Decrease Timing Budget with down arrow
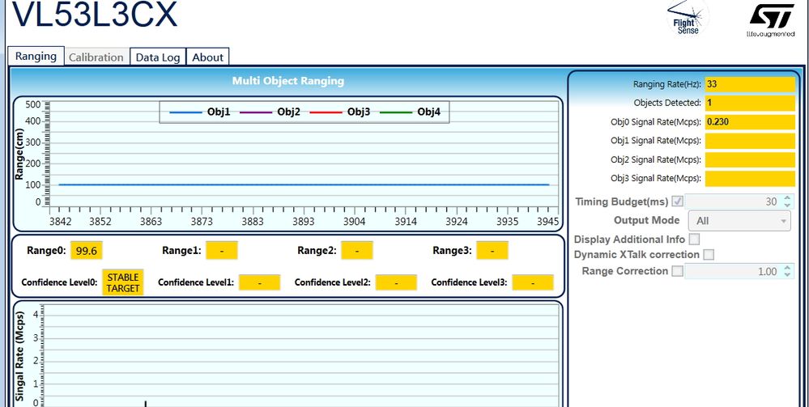This screenshot has height=407, width=809. coord(787,205)
